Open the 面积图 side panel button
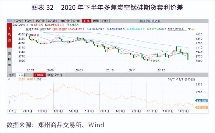Image resolution: width=215 pixels, height=133 pixels. click(9, 59)
